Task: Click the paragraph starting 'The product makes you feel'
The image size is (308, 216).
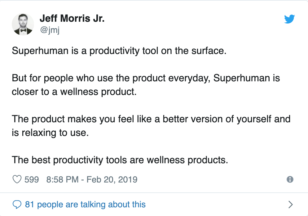Action: pos(151,119)
